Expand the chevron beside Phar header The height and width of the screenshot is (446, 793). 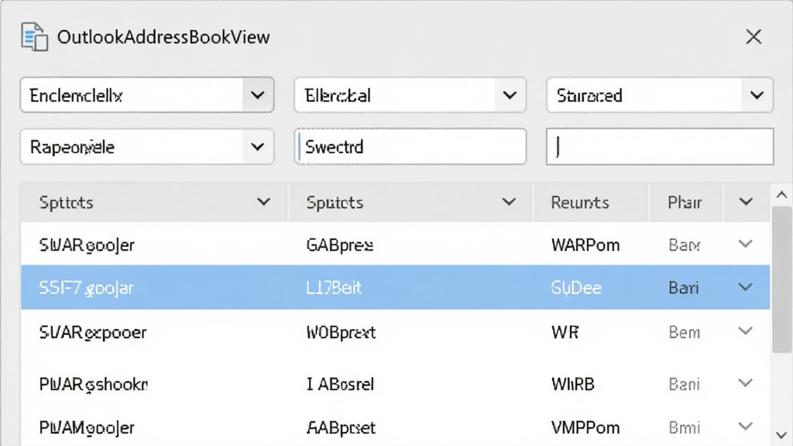pyautogui.click(x=746, y=202)
